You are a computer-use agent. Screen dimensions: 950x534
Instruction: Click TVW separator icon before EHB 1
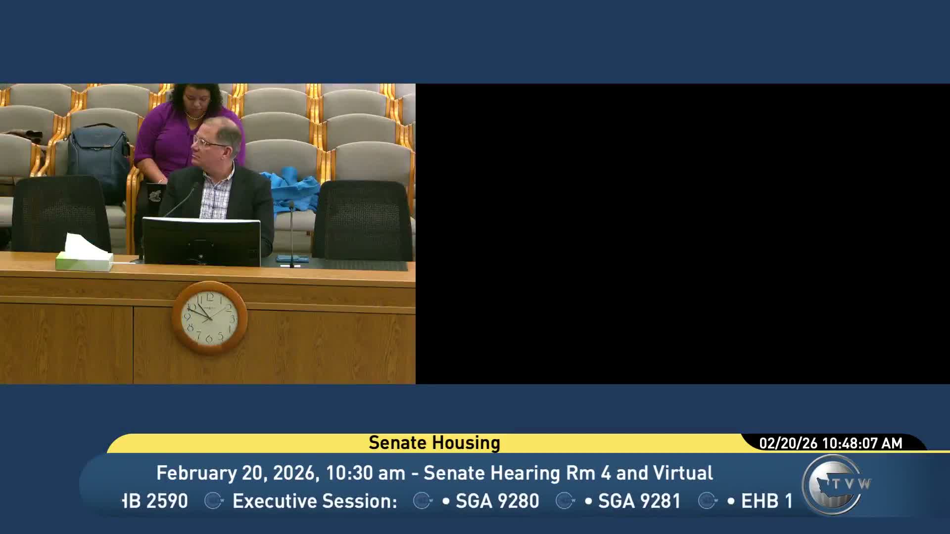coord(708,500)
